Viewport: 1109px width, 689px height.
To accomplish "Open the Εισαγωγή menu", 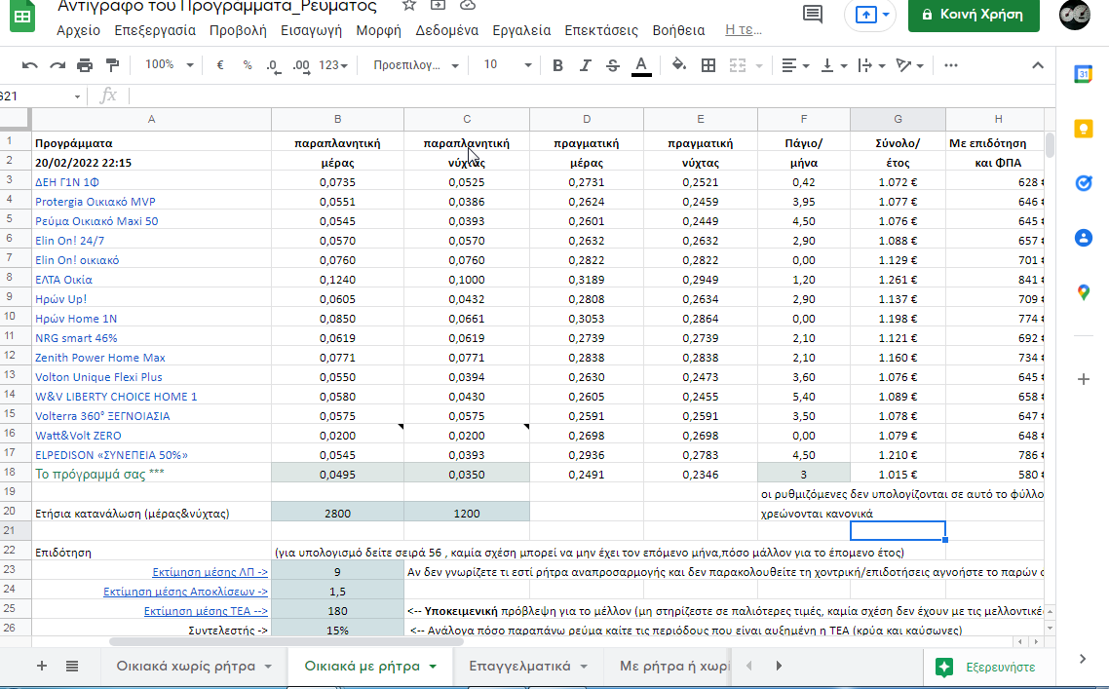I will [x=311, y=30].
